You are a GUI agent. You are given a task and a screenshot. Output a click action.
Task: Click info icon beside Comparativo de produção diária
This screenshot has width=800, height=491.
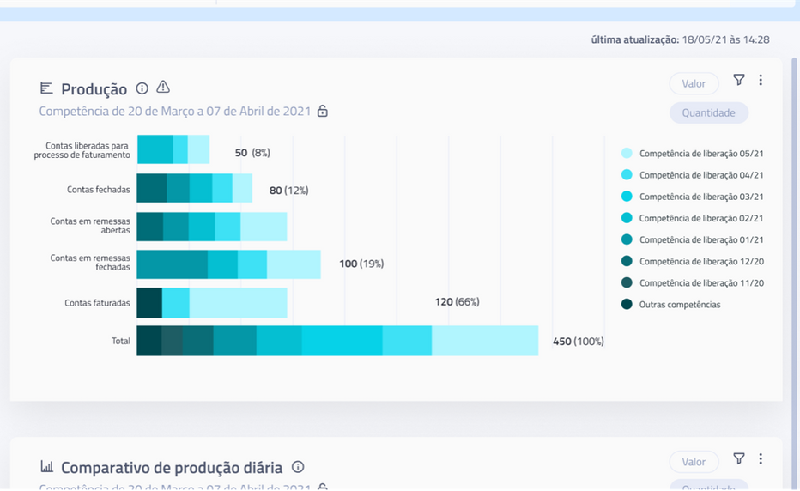pyautogui.click(x=298, y=467)
